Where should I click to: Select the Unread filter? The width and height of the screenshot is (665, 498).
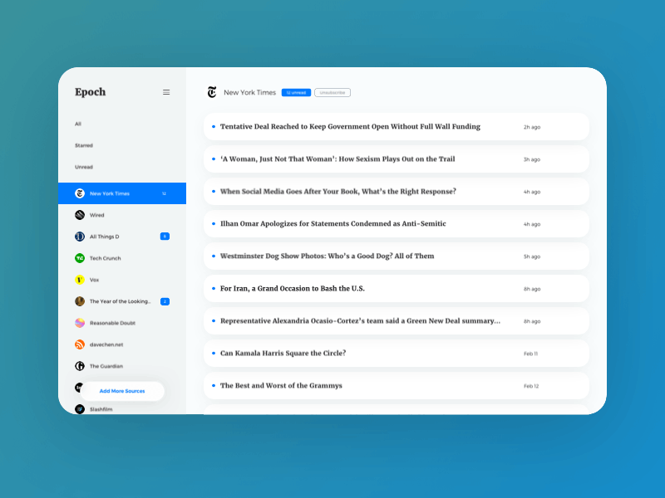pos(83,167)
